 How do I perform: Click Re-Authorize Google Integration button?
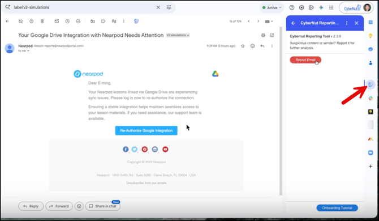(x=147, y=130)
